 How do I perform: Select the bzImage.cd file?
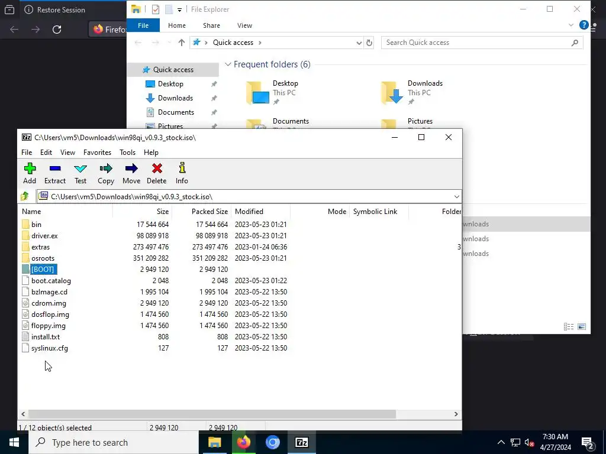coord(50,292)
